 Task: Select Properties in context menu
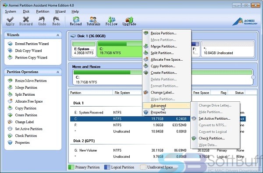click(x=167, y=112)
